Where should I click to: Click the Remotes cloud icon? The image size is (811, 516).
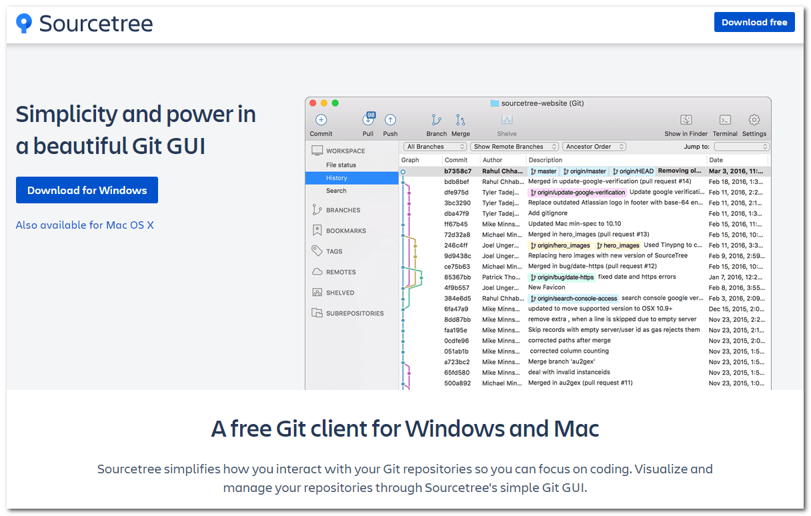pyautogui.click(x=317, y=272)
